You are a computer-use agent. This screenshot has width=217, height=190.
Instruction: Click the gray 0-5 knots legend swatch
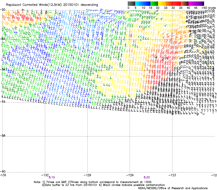(x=131, y=4)
